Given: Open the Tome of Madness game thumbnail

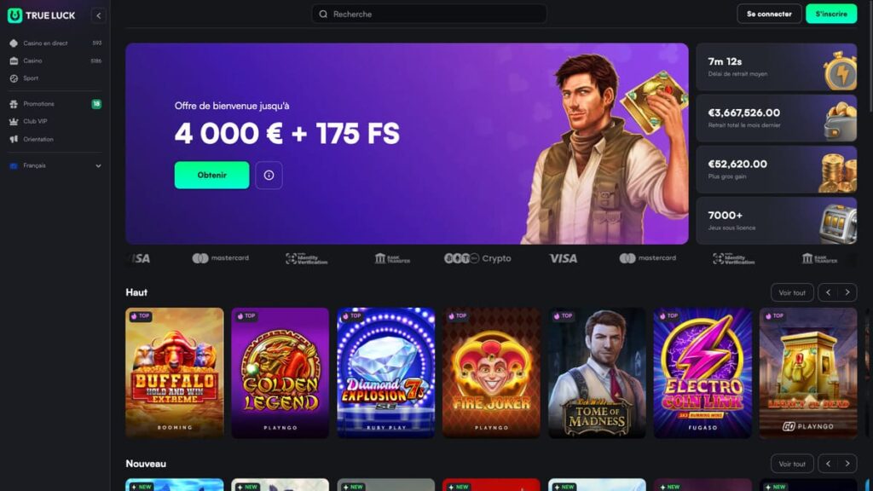Looking at the screenshot, I should tap(597, 373).
